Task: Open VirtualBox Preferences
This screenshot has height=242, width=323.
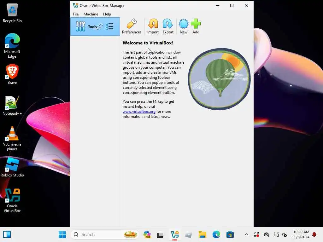Action: [132, 26]
